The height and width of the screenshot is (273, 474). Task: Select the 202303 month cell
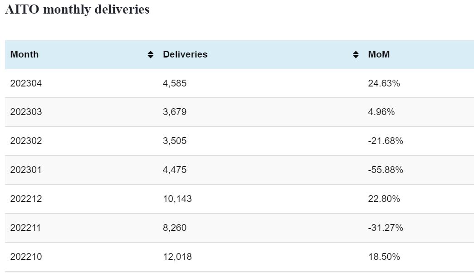point(26,112)
